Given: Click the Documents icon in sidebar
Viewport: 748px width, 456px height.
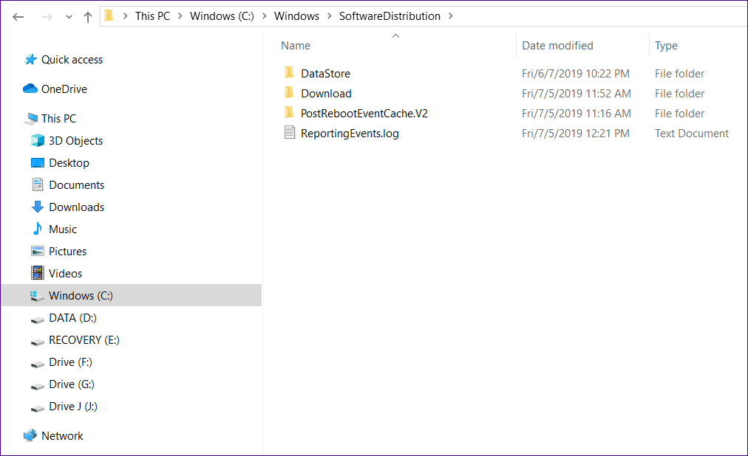Looking at the screenshot, I should 38,184.
